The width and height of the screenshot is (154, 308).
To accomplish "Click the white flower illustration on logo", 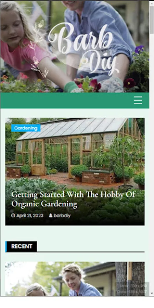I will pyautogui.click(x=38, y=49).
